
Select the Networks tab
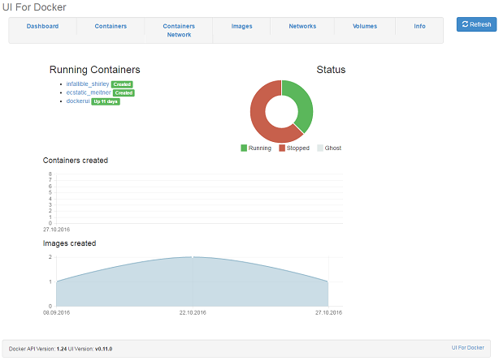click(302, 27)
